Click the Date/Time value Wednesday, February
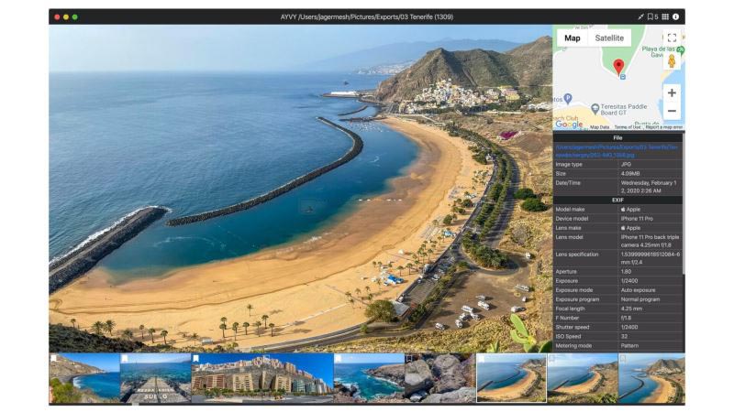 649,187
